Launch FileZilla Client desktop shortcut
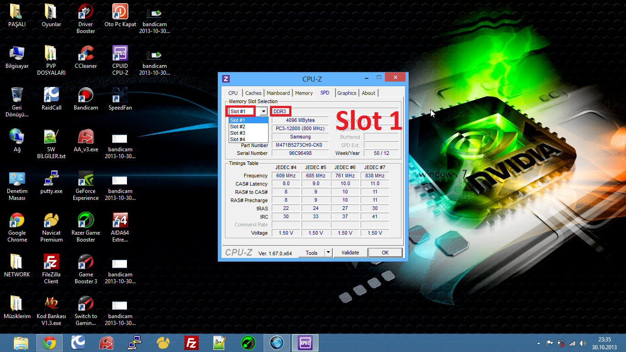Viewport: 626px width, 352px height. [51, 269]
